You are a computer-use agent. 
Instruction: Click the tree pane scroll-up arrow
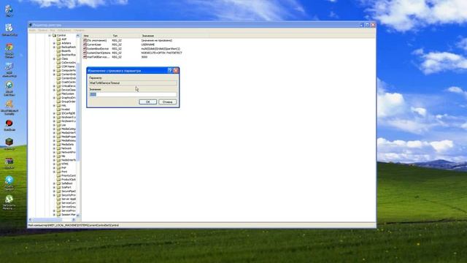tap(78, 36)
